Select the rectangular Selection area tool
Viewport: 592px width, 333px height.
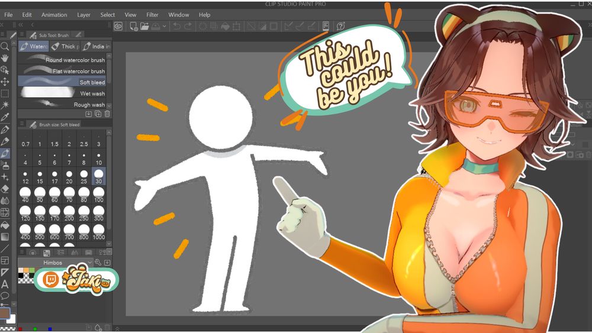[5, 93]
